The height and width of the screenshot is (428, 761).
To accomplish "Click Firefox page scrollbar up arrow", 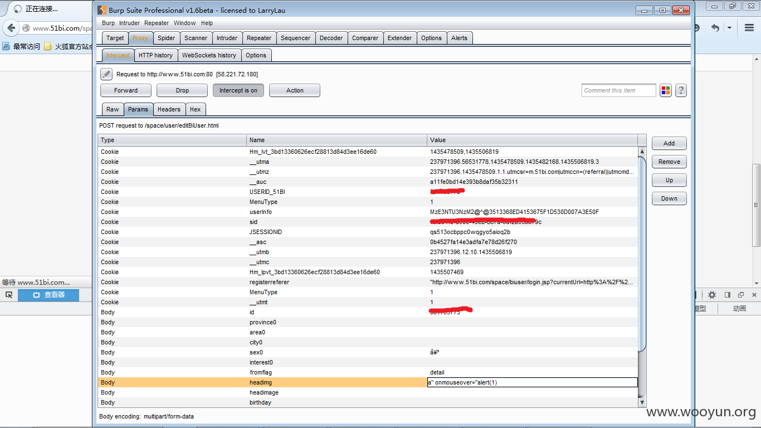I will pyautogui.click(x=757, y=59).
